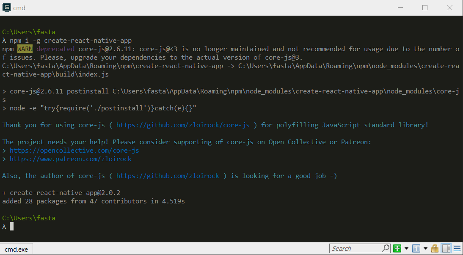
Task: Click 'The project needs your help!' line
Action: coord(187,142)
